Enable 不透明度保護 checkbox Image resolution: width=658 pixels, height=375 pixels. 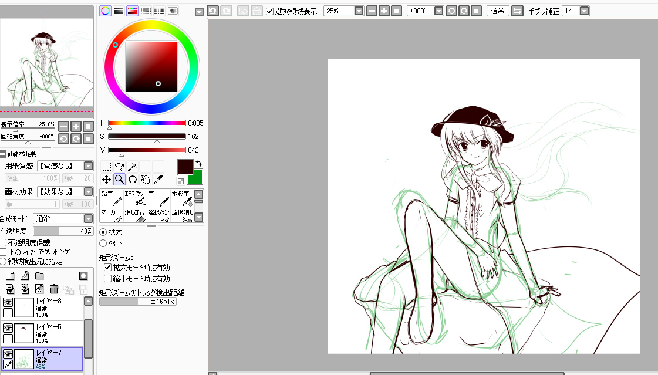pos(3,242)
